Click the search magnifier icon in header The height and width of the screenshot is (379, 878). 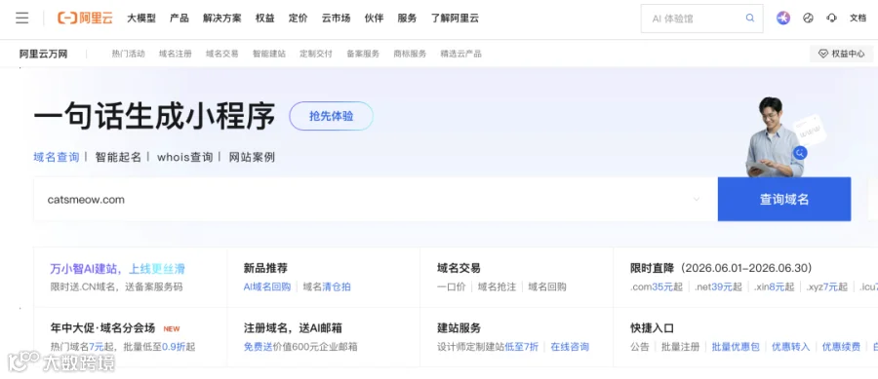pos(750,19)
